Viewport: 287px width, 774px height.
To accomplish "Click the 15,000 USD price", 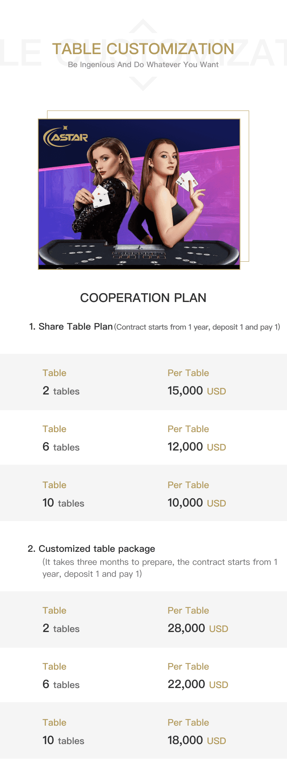I will click(197, 391).
